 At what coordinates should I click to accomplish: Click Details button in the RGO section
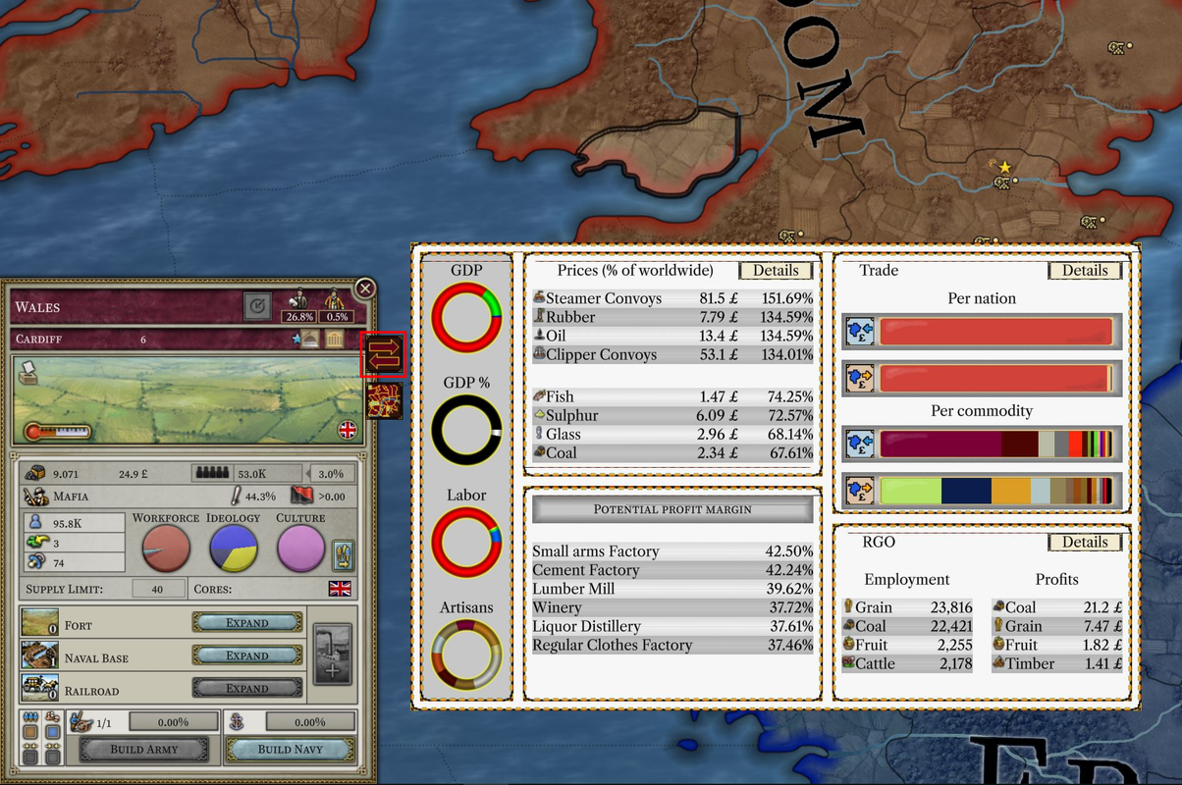coord(1085,542)
